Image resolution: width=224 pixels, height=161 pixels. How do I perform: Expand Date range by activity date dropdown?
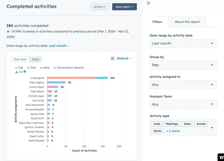point(183,43)
